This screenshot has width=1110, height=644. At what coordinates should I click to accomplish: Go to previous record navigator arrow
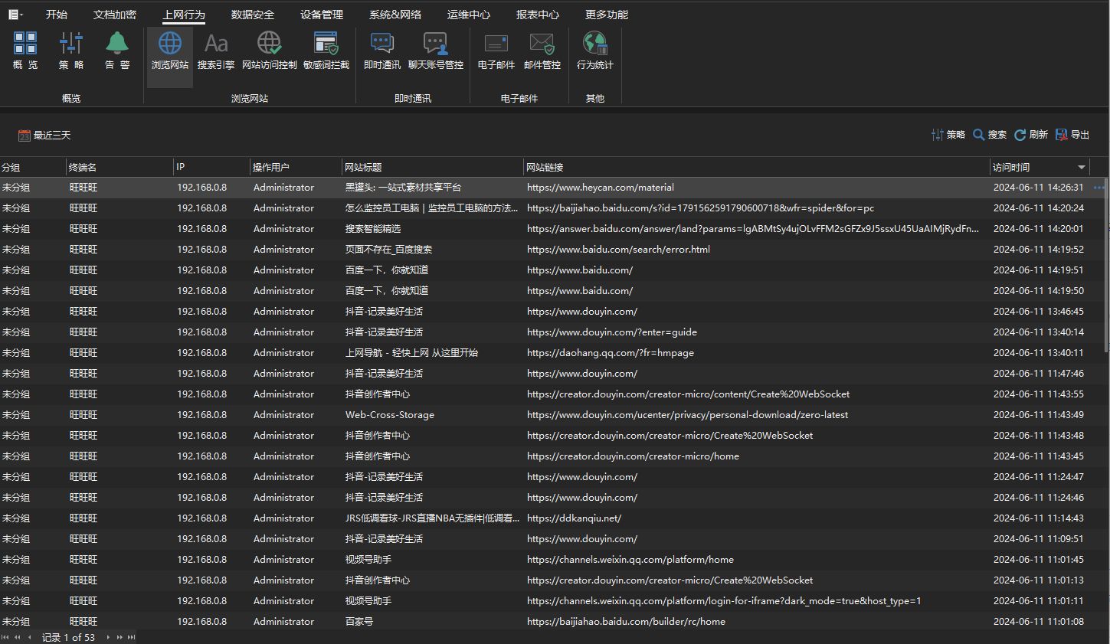click(29, 637)
